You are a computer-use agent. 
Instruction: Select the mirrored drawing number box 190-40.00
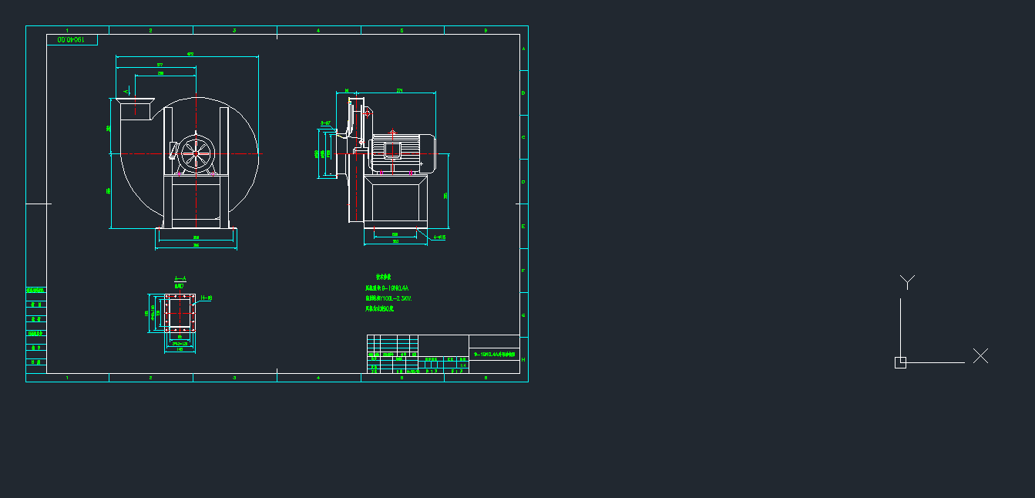click(x=72, y=39)
